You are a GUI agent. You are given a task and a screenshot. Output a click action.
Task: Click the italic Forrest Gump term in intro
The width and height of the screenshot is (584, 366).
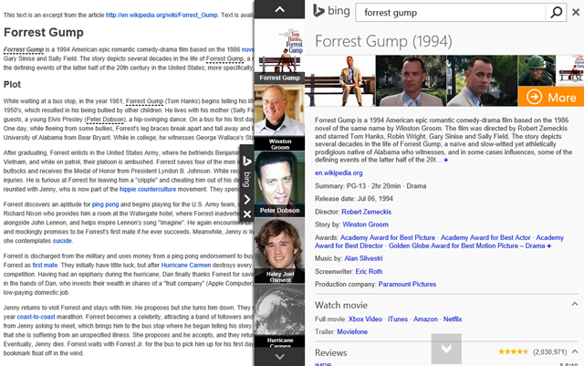24,49
